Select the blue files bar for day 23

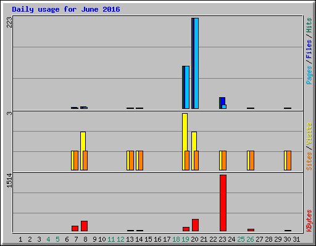click(x=223, y=101)
